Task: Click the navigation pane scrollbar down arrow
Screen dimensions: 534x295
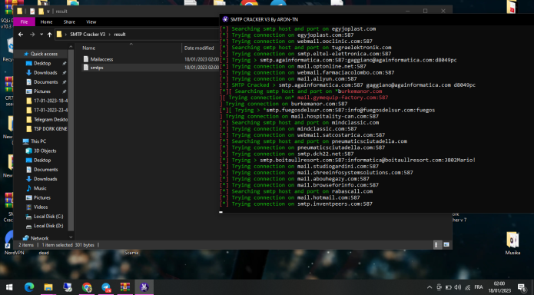Action: 71,237
